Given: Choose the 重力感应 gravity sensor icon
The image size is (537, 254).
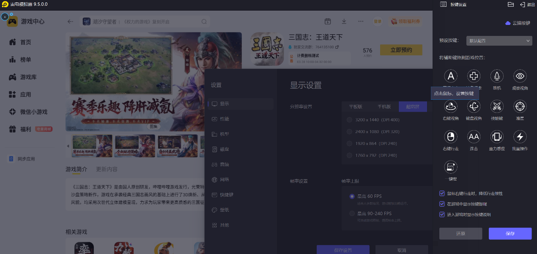Looking at the screenshot, I should click(x=496, y=137).
